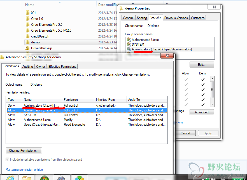Click the Administrators group icon in Properties
247x180 pixels.
[129, 49]
